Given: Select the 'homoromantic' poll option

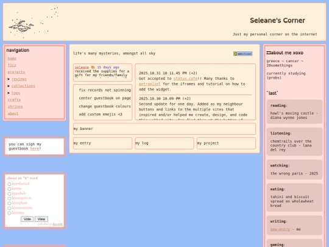Looking at the screenshot, I should pyautogui.click(x=9, y=208).
